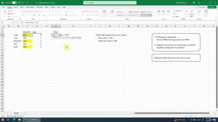Apply the Good cell style
The width and height of the screenshot is (218, 122).
[146, 12]
